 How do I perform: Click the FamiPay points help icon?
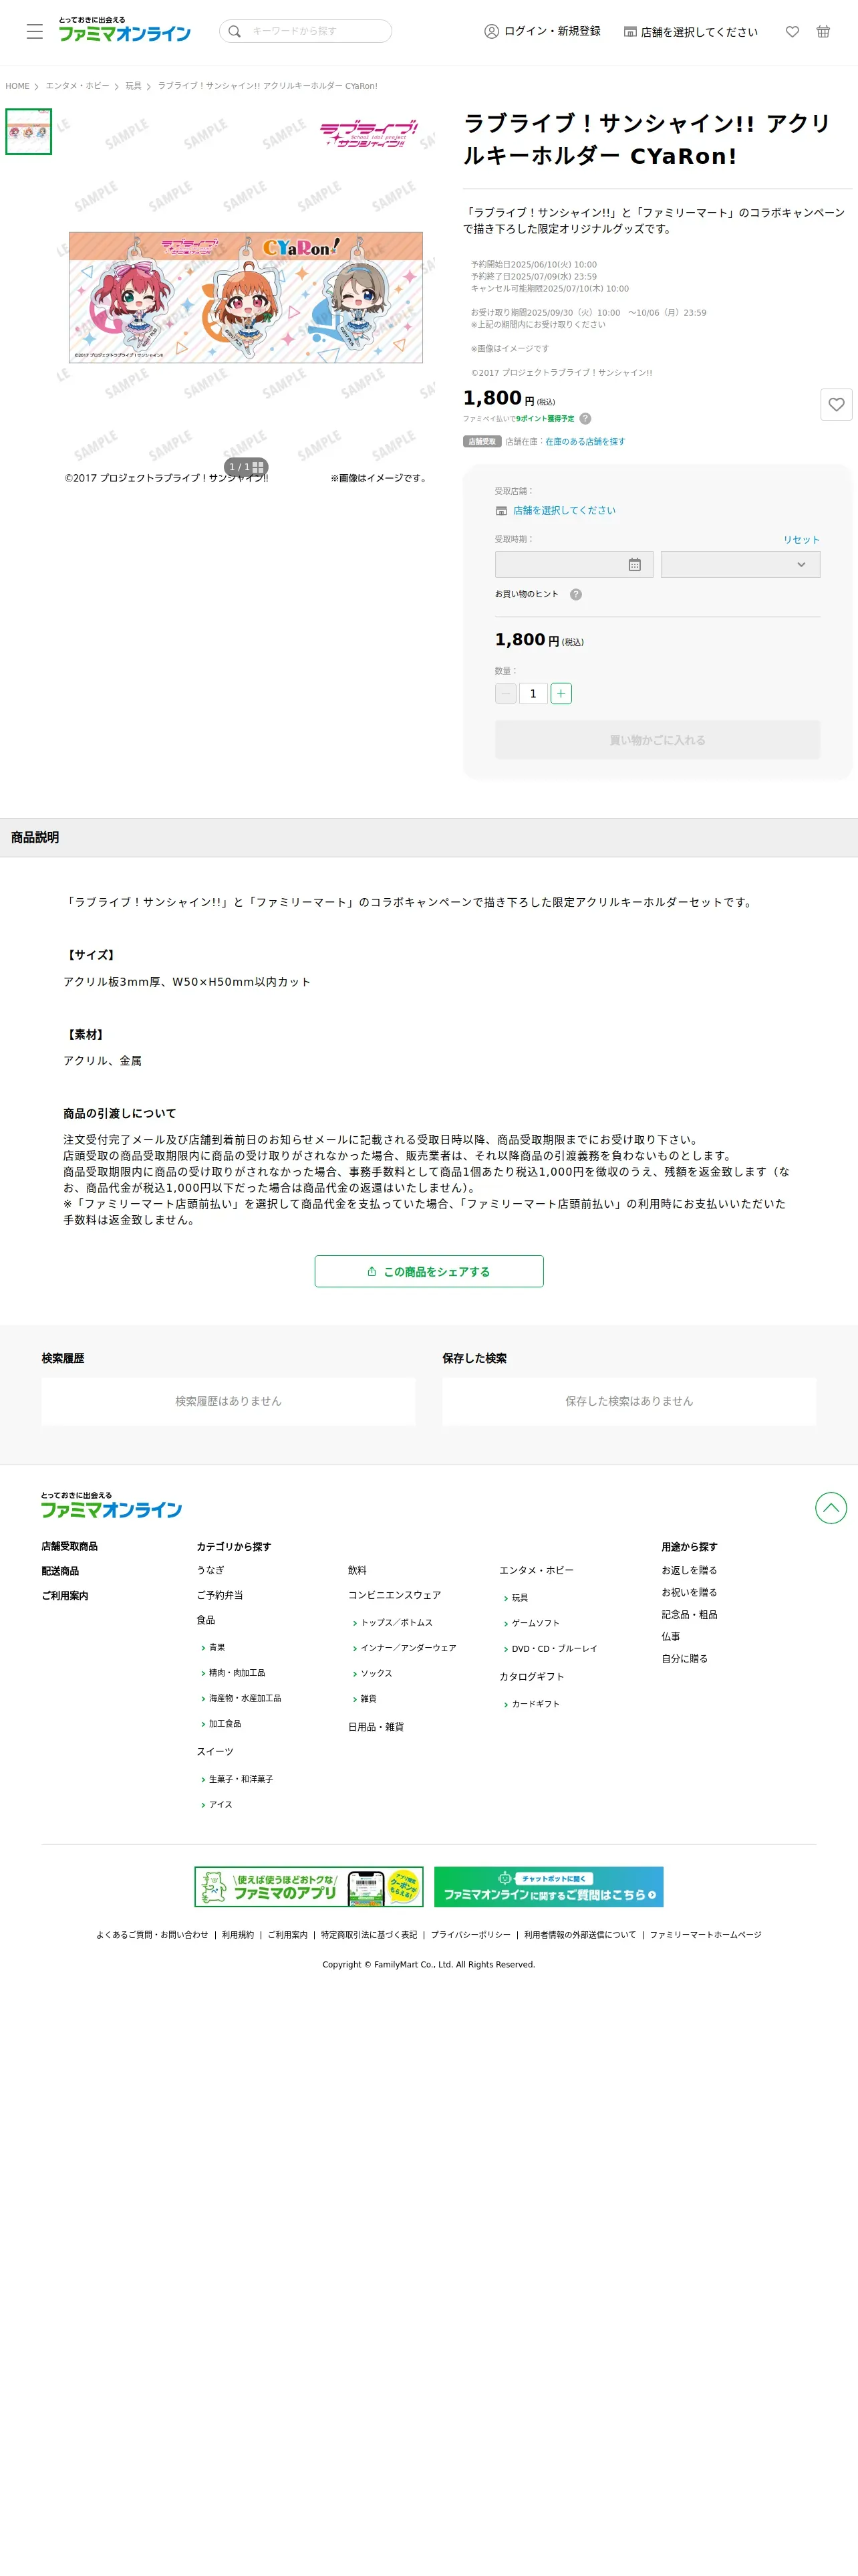click(585, 419)
